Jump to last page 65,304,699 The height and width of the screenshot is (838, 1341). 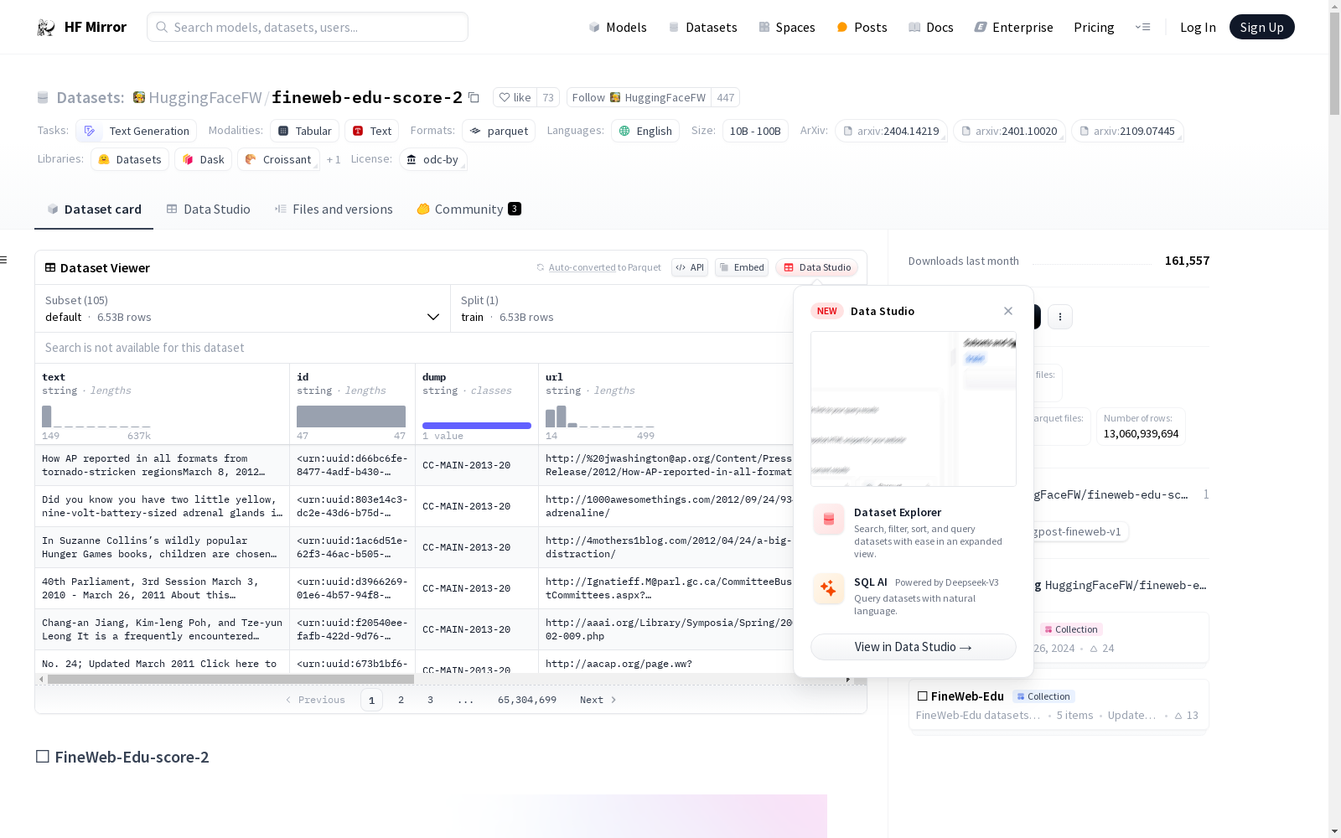[x=527, y=700]
